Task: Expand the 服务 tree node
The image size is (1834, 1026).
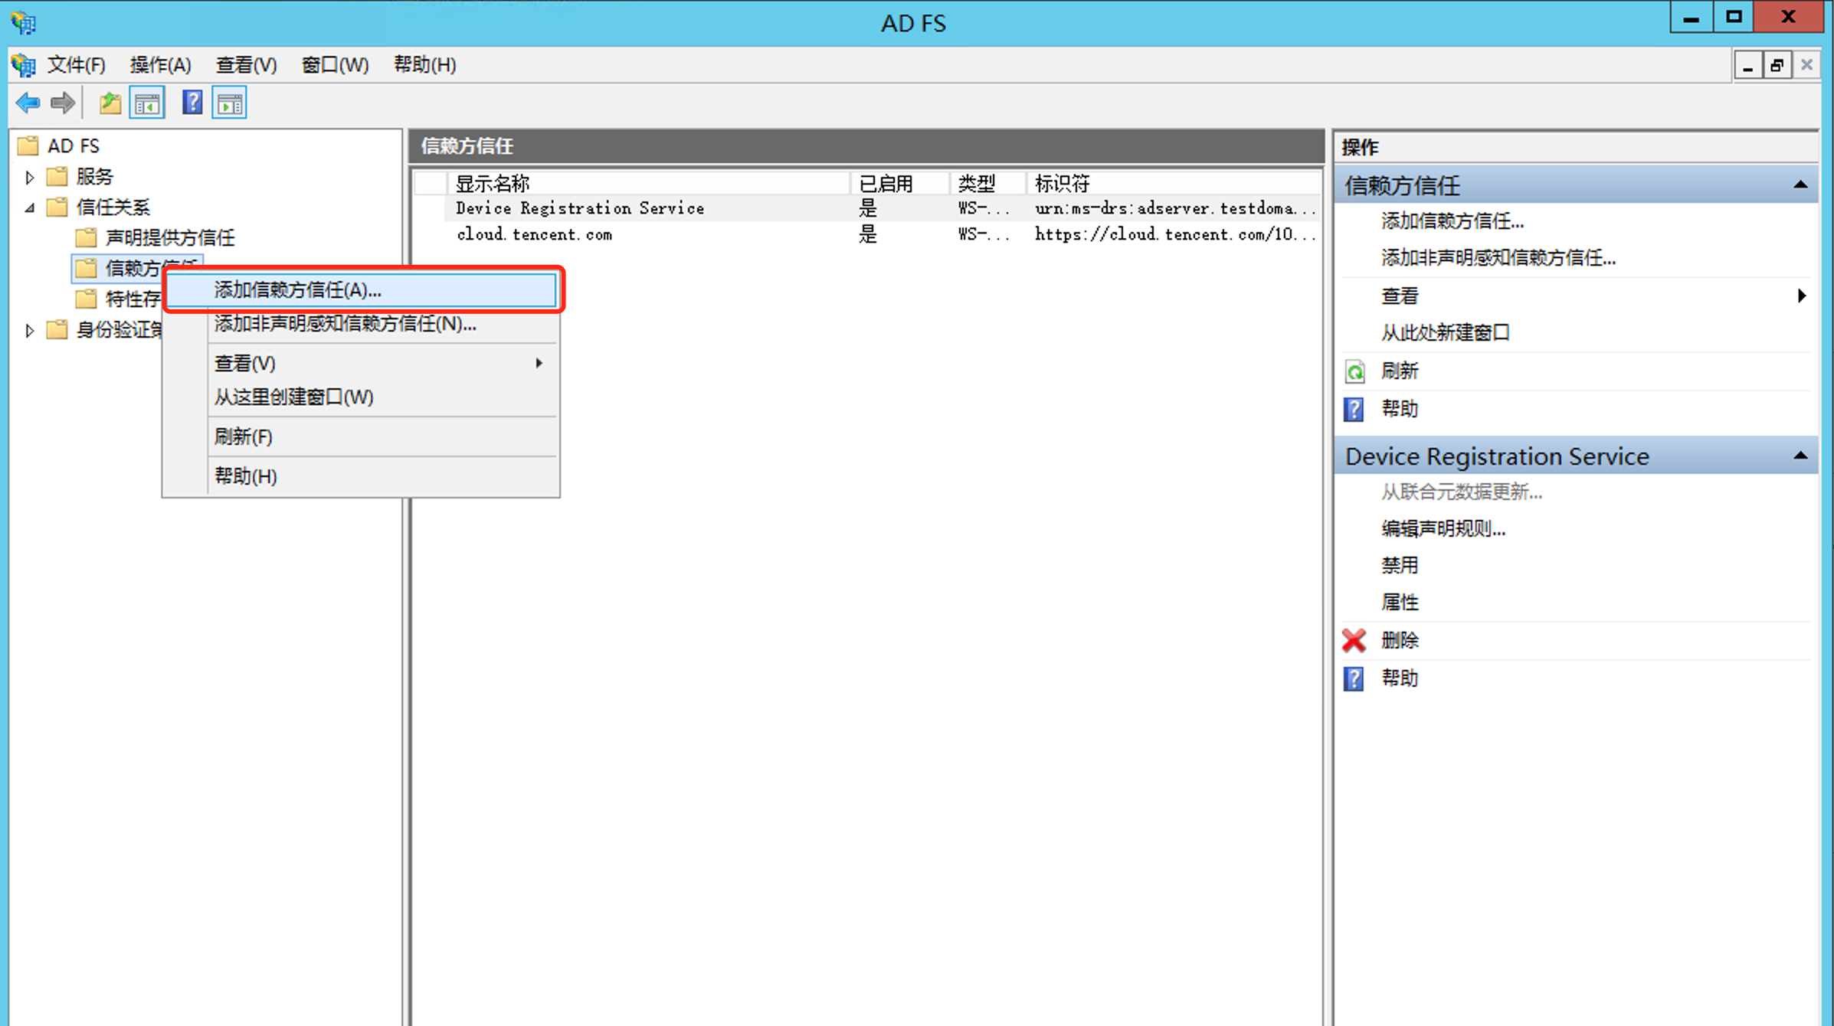Action: pos(29,177)
